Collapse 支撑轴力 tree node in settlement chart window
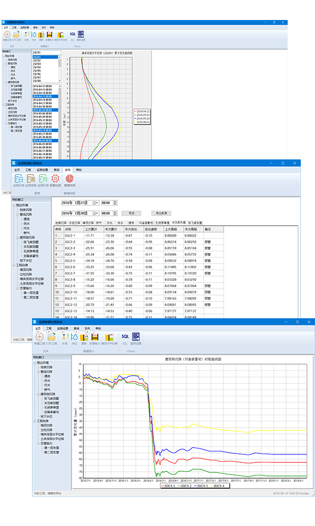The image size is (315, 526). tap(38, 443)
